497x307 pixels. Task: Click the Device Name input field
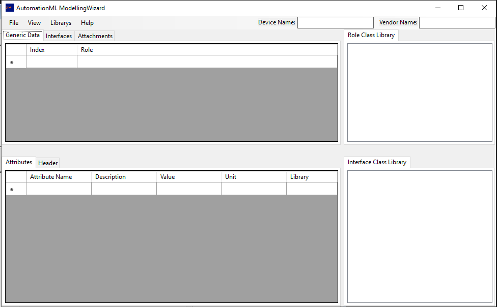[336, 22]
